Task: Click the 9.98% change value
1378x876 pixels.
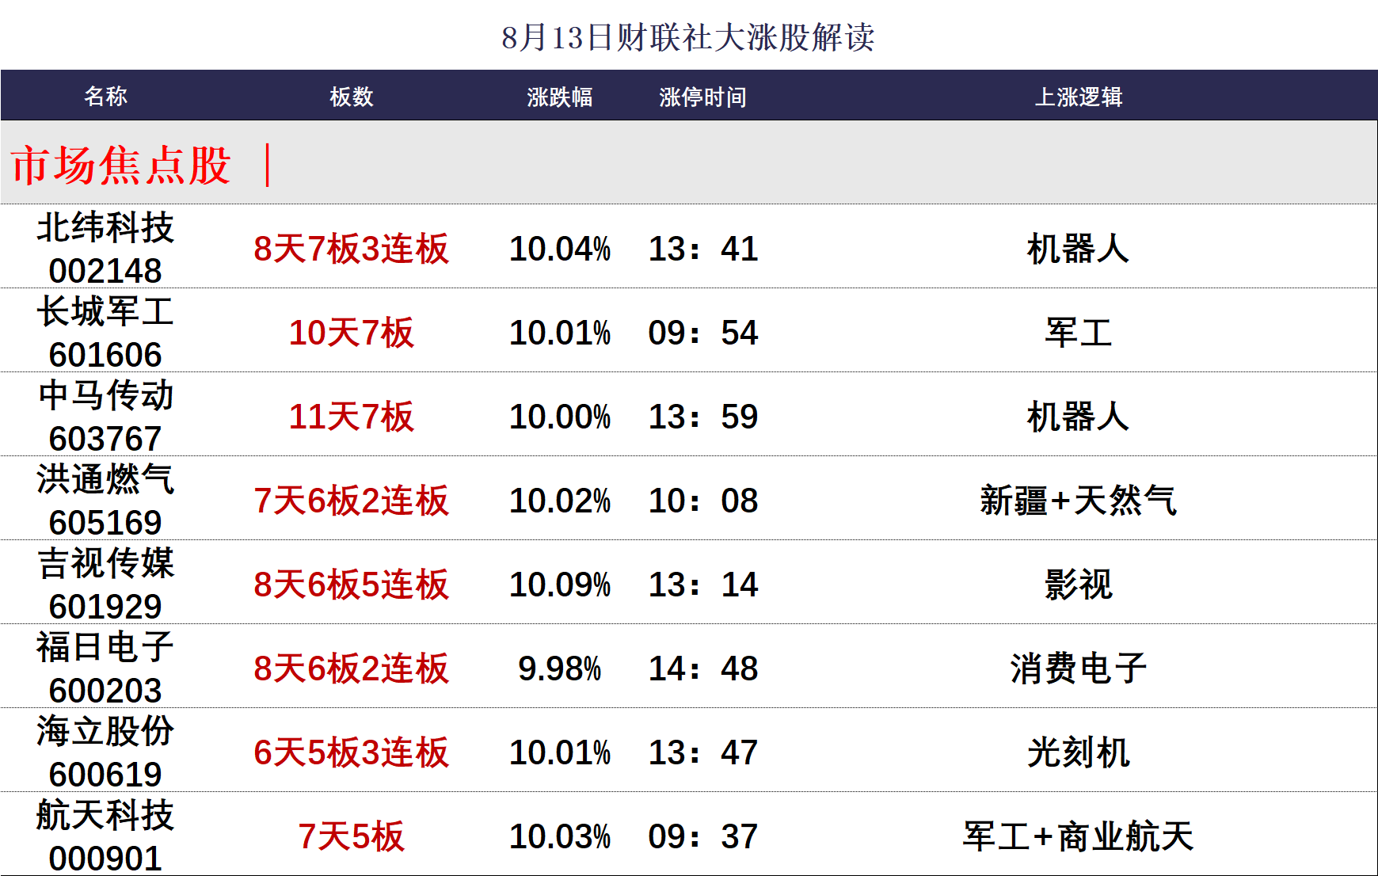Action: (560, 668)
